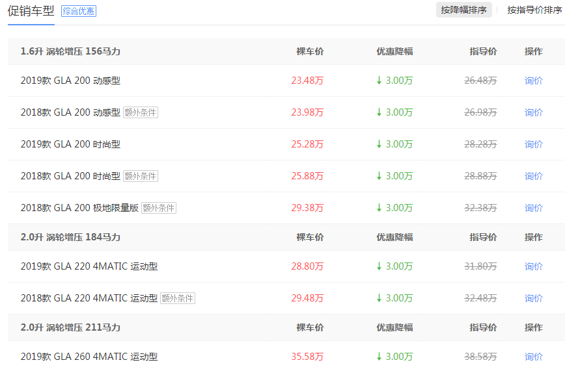Click 询价 for 2018款 GLA 200 时尚型
Viewport: 565px width, 369px height.
(x=534, y=176)
